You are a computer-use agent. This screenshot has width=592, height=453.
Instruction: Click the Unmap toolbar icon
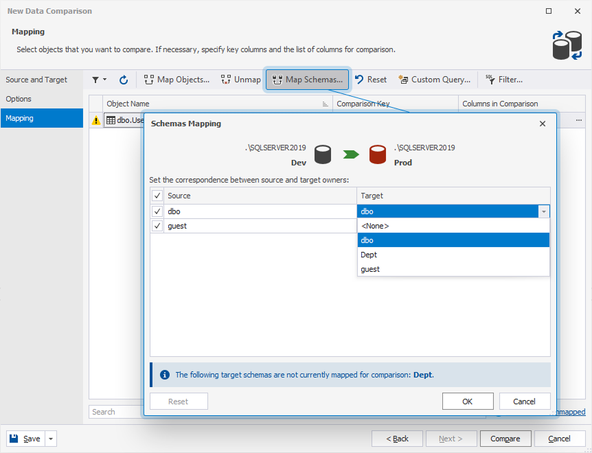[x=227, y=80]
